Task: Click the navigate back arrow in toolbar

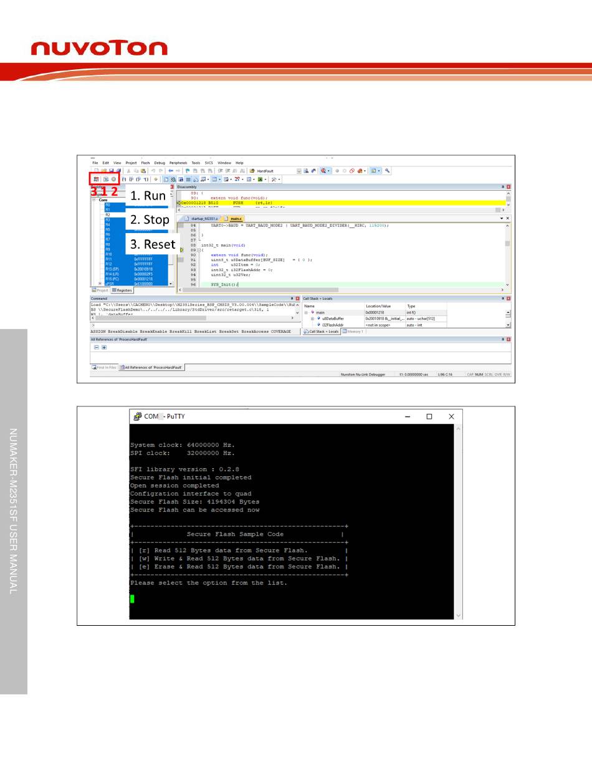Action: pos(170,170)
